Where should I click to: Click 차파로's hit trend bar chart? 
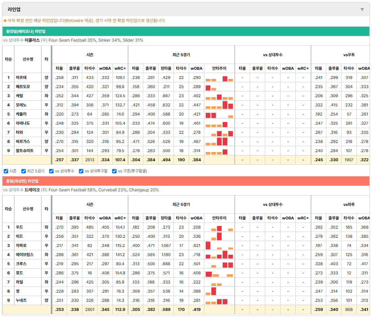tap(219, 246)
